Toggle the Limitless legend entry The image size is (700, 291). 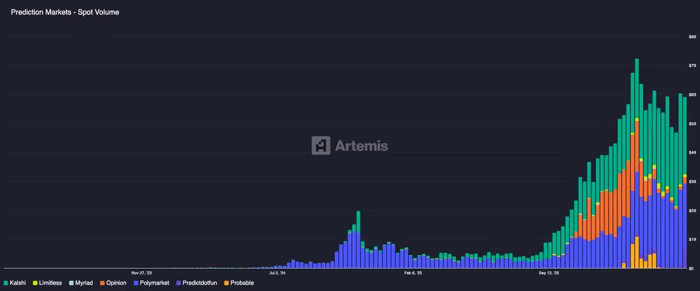48,283
